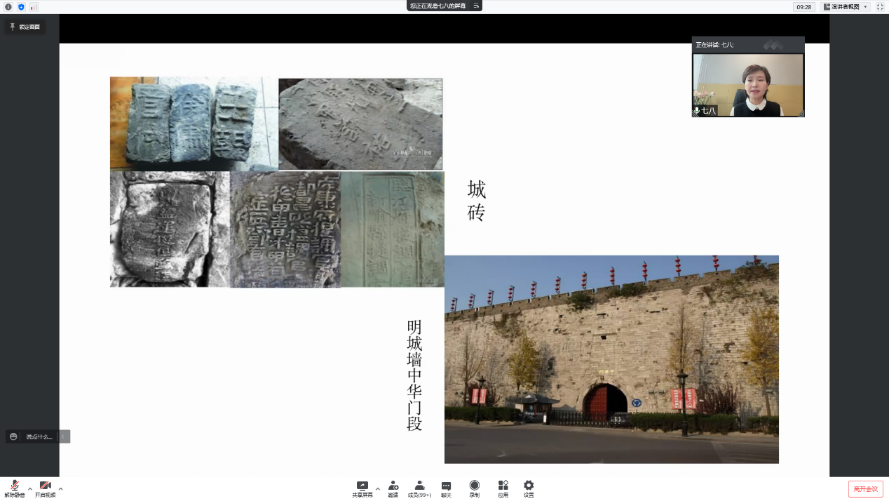The image size is (889, 501).
Task: Type in the 说点什么 chat input
Action: pos(39,436)
